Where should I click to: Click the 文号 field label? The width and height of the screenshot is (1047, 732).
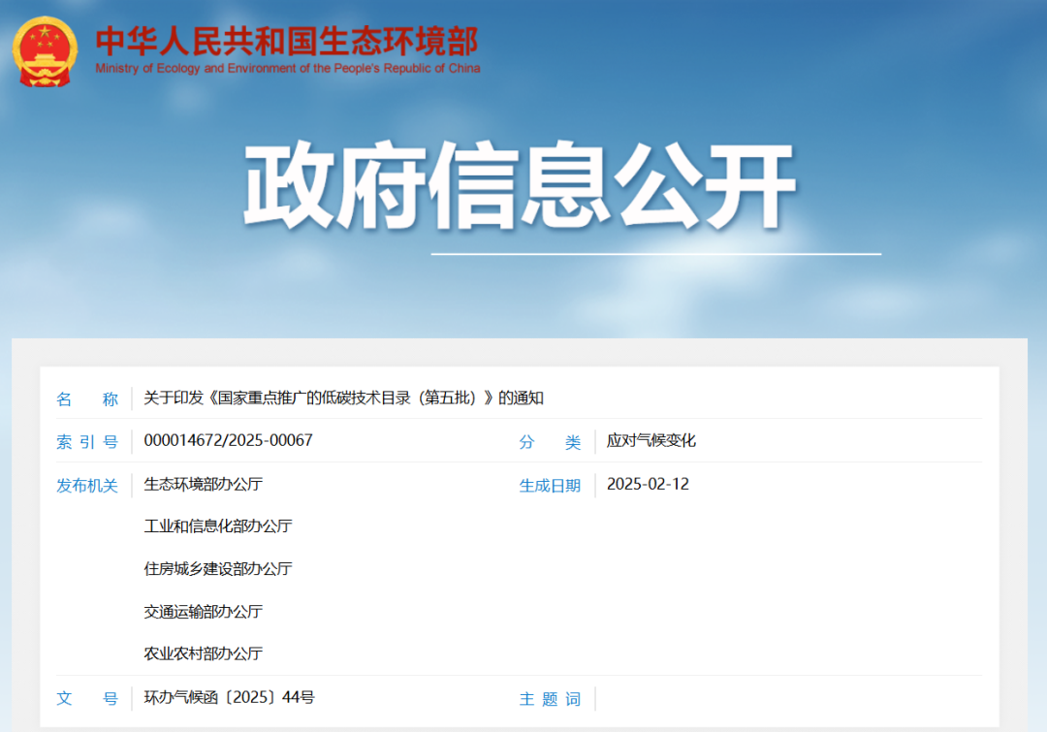87,699
